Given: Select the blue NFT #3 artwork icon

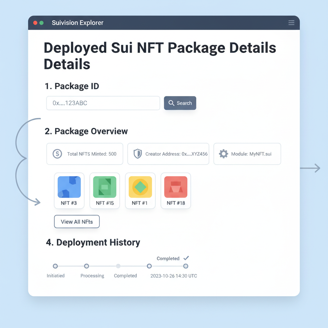Looking at the screenshot, I should pyautogui.click(x=69, y=187).
